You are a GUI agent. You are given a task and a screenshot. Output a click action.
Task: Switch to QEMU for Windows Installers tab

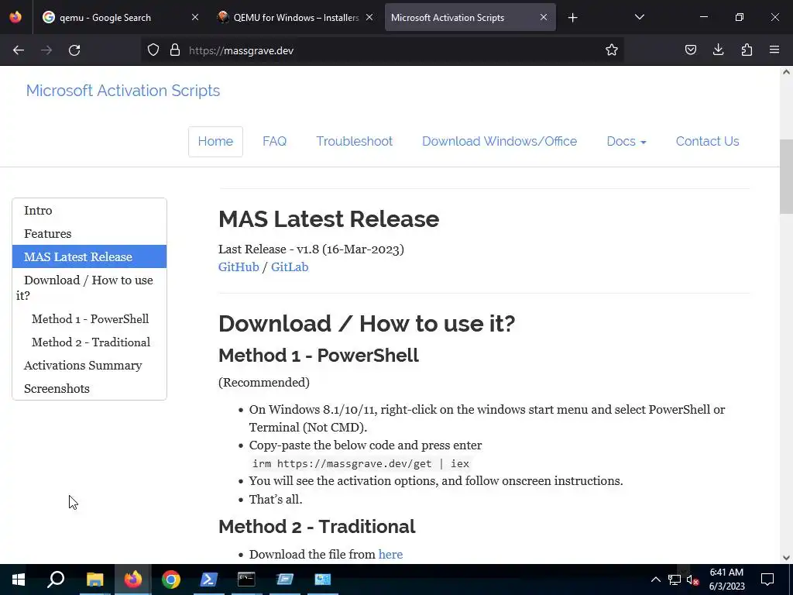(x=296, y=18)
